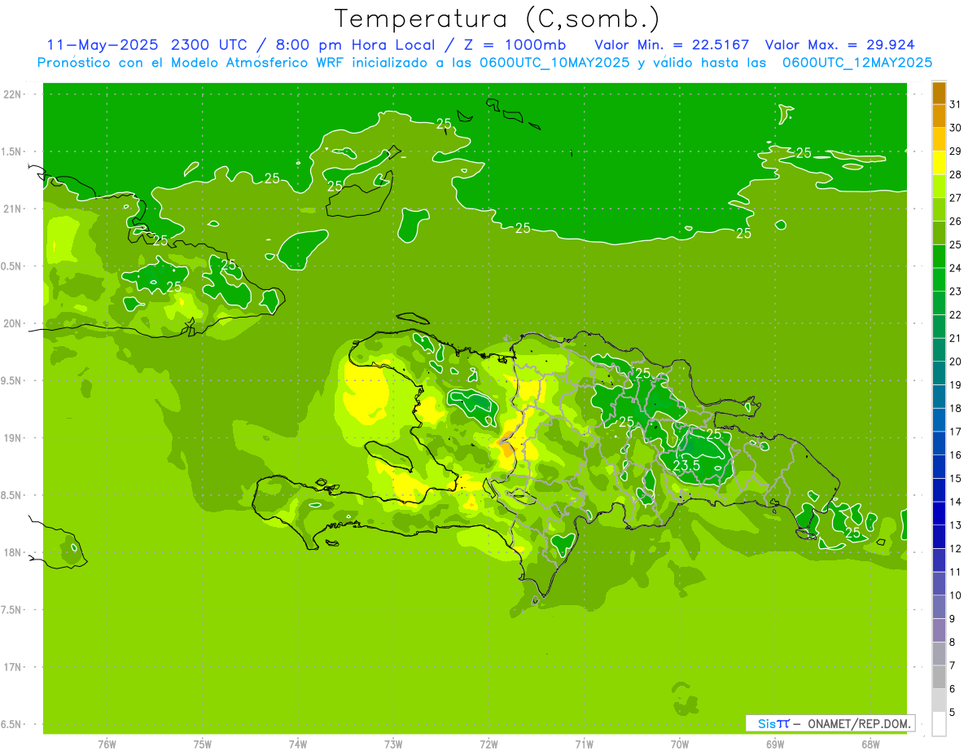Click the gray legend swatch between 6 and 7

tap(939, 677)
